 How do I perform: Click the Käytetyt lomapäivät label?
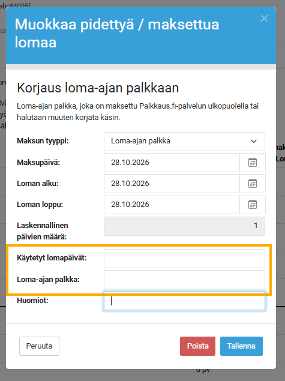point(52,258)
